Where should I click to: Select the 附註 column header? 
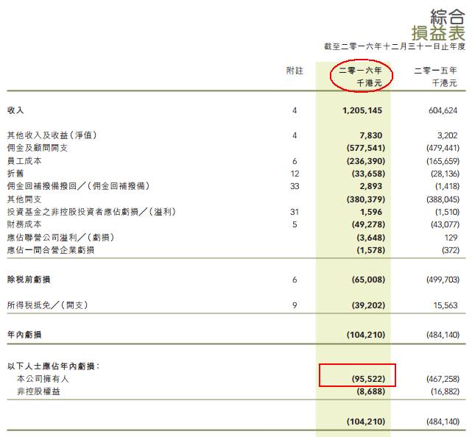pyautogui.click(x=295, y=71)
